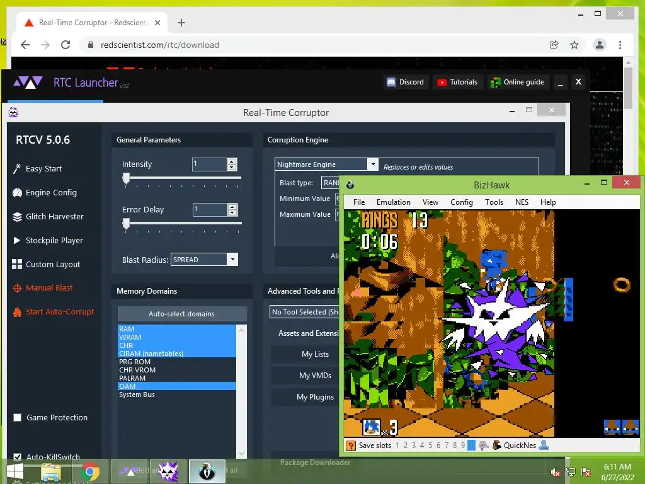Open the Blast type dropdown

point(330,183)
